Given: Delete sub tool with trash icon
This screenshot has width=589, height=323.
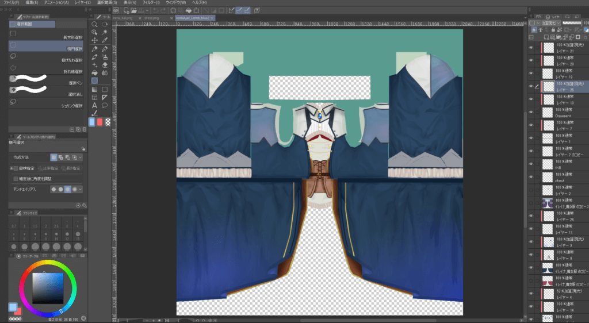Looking at the screenshot, I should 84,129.
